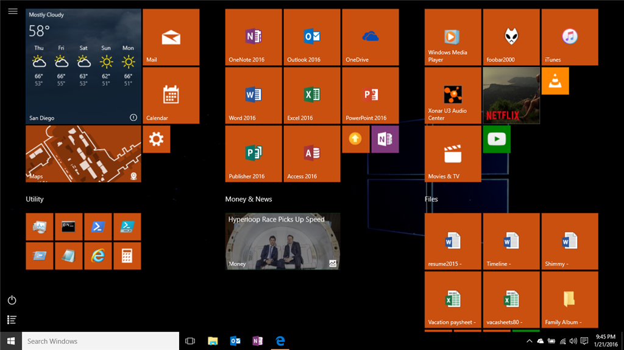This screenshot has width=624, height=350.
Task: Click the Power button in sidebar
Action: tap(12, 300)
